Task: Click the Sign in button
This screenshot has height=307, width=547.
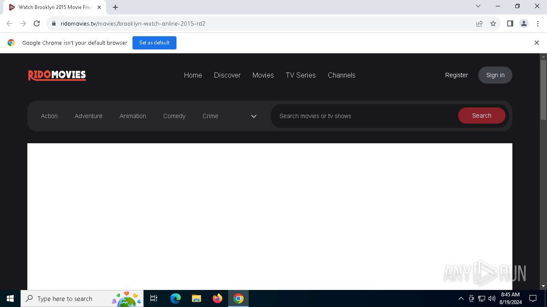Action: (x=495, y=75)
